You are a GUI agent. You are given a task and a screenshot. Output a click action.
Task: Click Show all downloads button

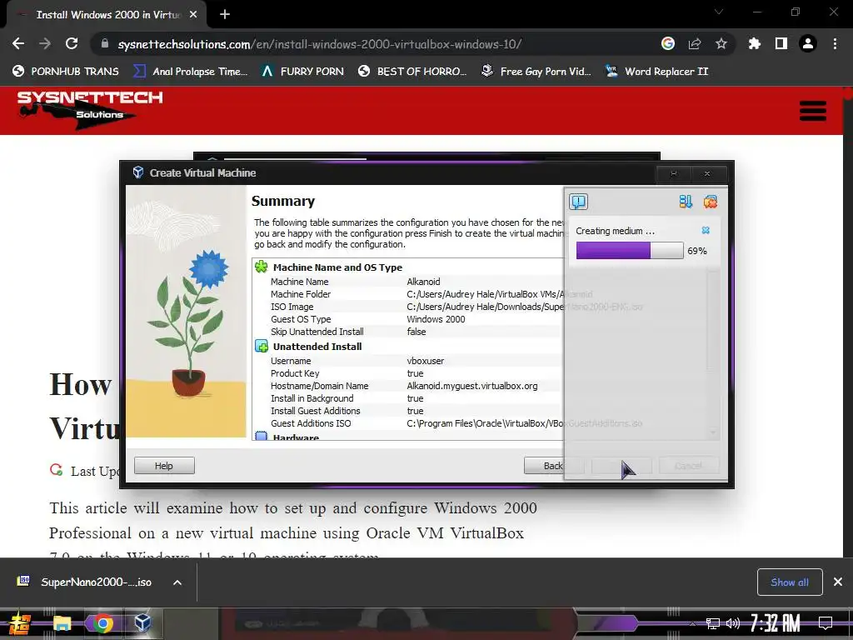[790, 582]
